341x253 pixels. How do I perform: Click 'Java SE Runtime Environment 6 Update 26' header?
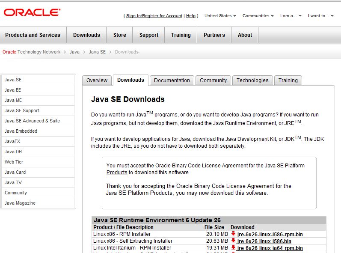[157, 220]
